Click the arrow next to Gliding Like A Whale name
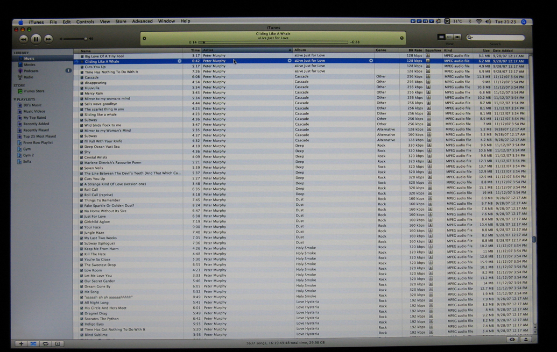557x352 pixels. 179,61
